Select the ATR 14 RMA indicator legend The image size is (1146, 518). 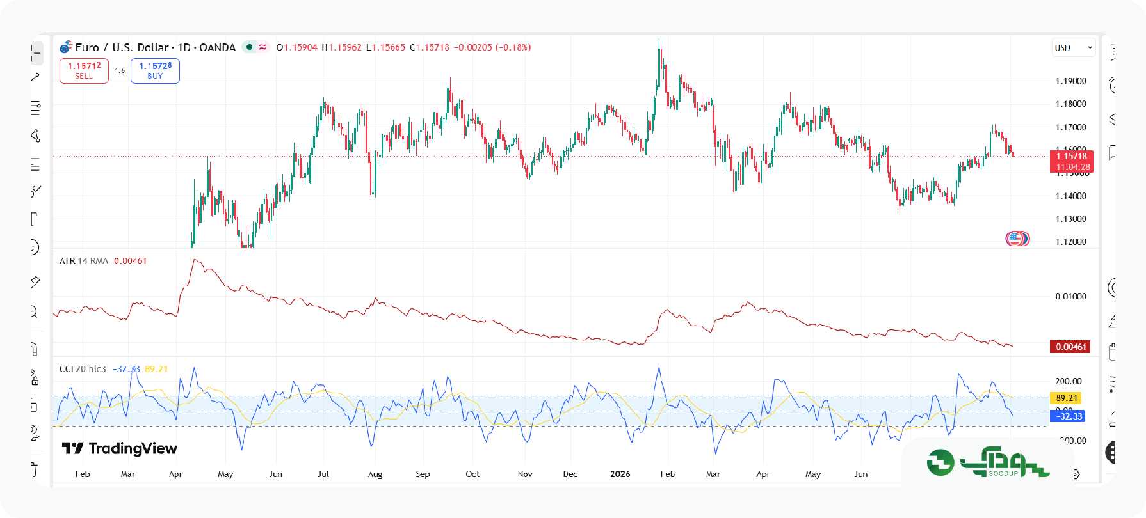84,261
